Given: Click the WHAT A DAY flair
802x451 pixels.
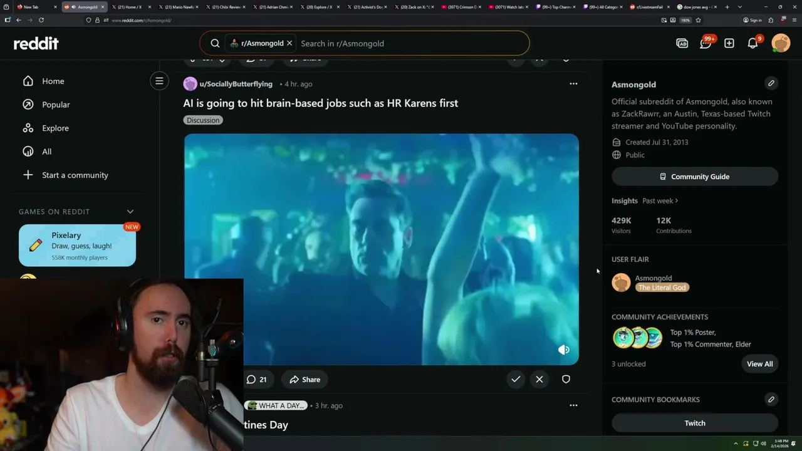Looking at the screenshot, I should click(276, 405).
